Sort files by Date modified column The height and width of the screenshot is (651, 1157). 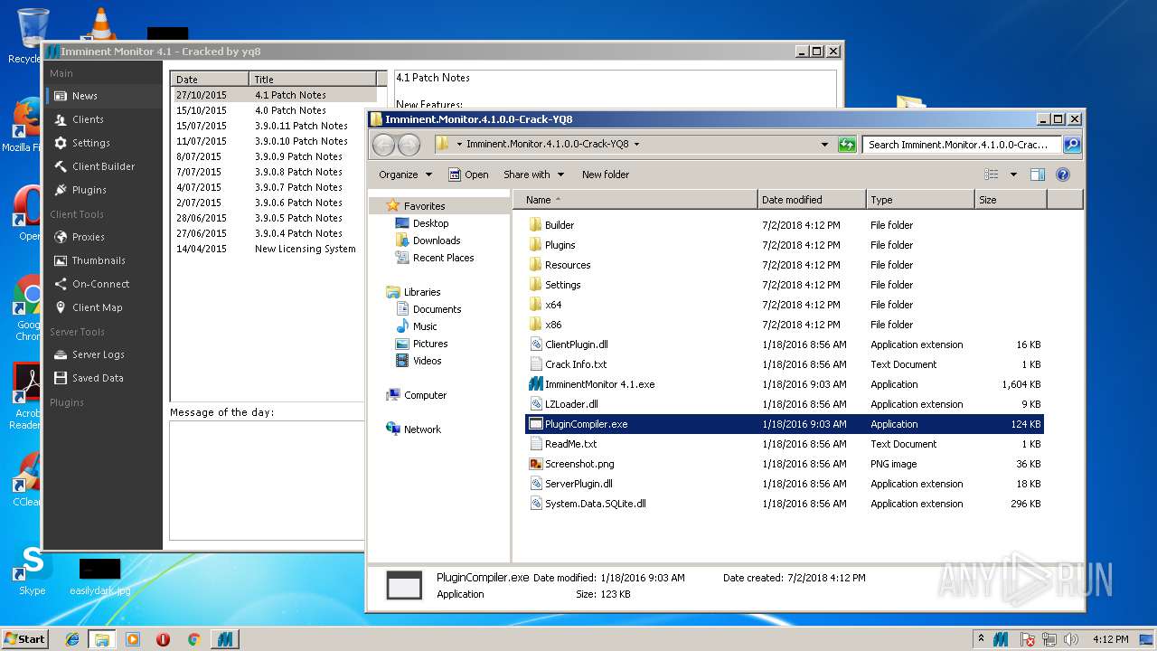coord(812,200)
